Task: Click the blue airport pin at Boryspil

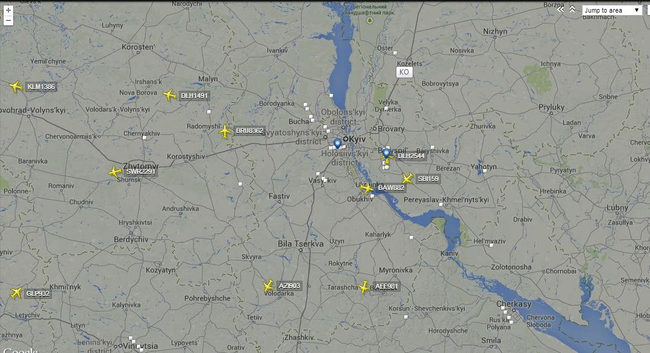Action: (386, 154)
